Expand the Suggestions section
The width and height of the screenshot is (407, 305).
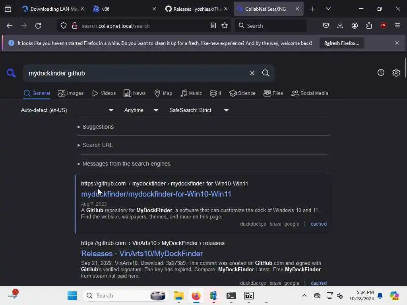95,127
